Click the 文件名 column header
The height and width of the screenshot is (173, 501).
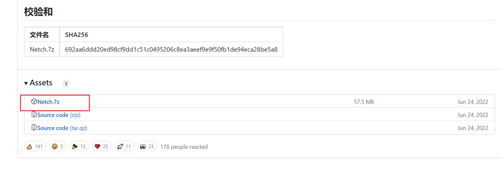tap(39, 34)
